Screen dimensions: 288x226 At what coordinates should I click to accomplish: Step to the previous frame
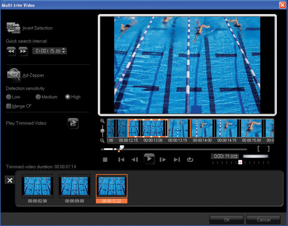(135, 160)
